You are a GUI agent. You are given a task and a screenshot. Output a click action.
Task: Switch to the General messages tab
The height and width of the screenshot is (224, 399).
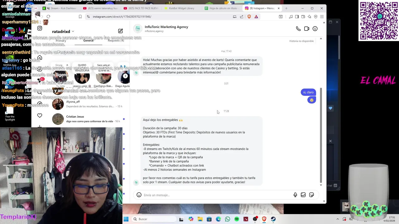tap(88, 40)
